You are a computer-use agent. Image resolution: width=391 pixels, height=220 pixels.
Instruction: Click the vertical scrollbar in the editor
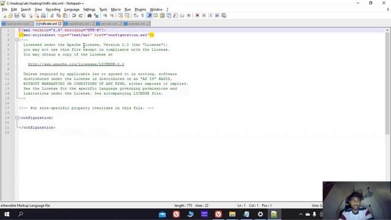click(x=387, y=84)
